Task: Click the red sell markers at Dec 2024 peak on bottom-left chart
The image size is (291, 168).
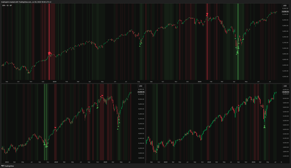Action: (102, 96)
